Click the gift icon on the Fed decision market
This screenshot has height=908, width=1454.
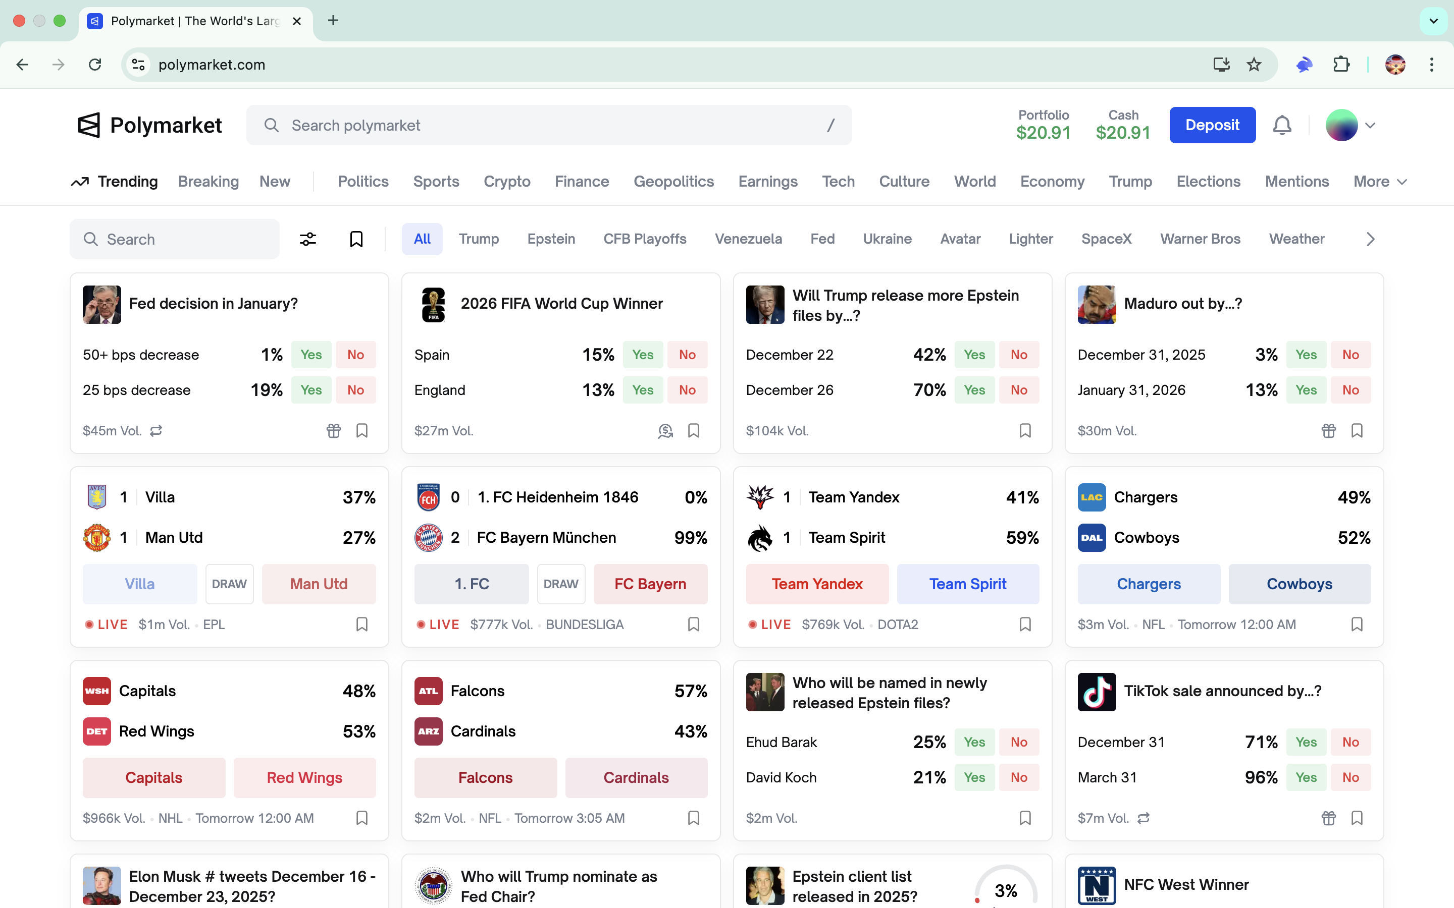(333, 431)
